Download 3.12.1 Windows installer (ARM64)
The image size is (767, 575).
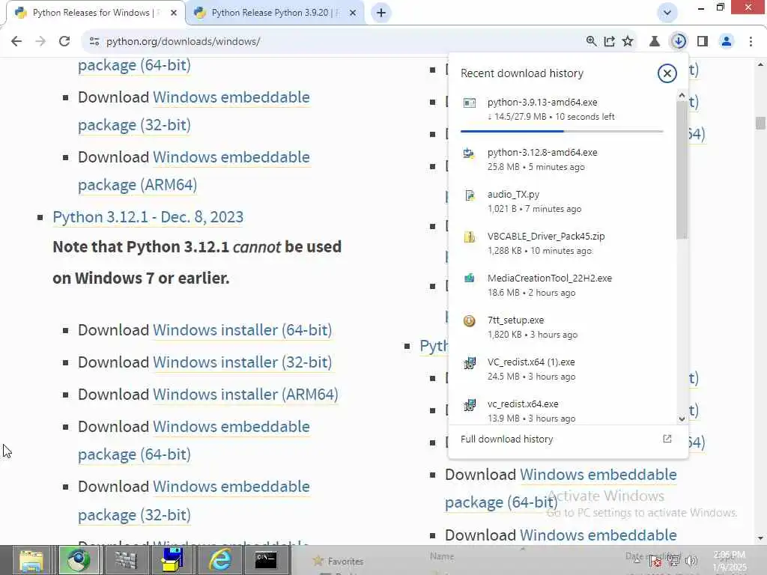tap(246, 395)
